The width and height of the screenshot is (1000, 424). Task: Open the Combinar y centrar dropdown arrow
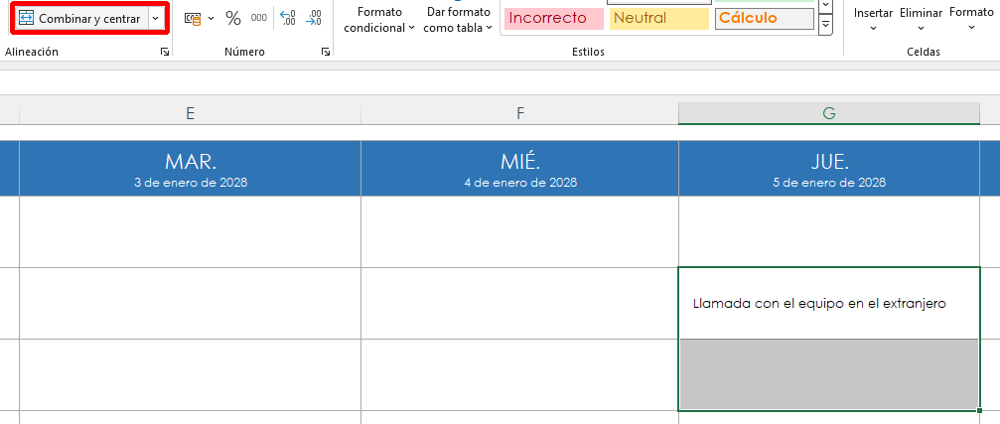pos(156,19)
